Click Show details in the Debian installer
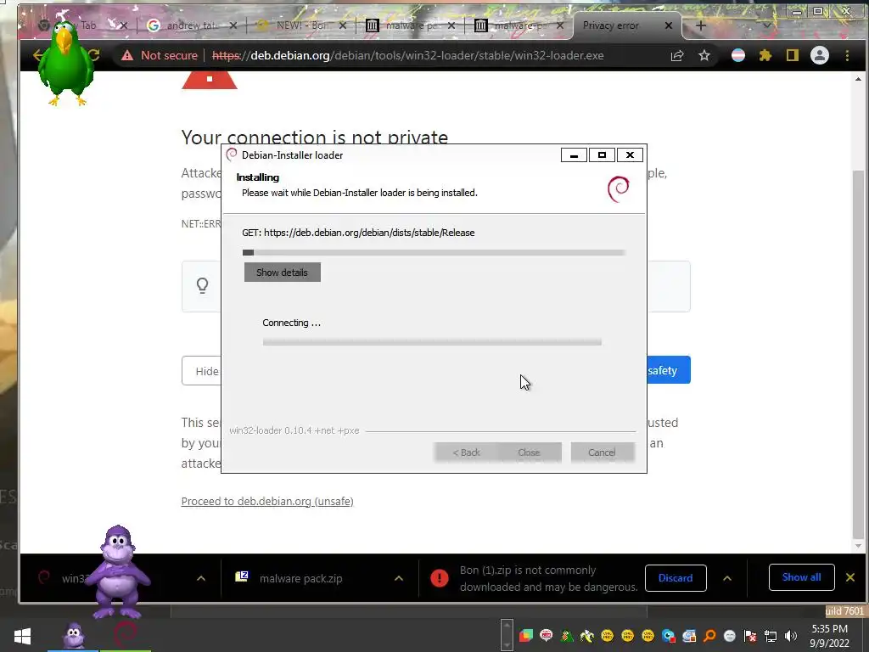 (x=282, y=273)
